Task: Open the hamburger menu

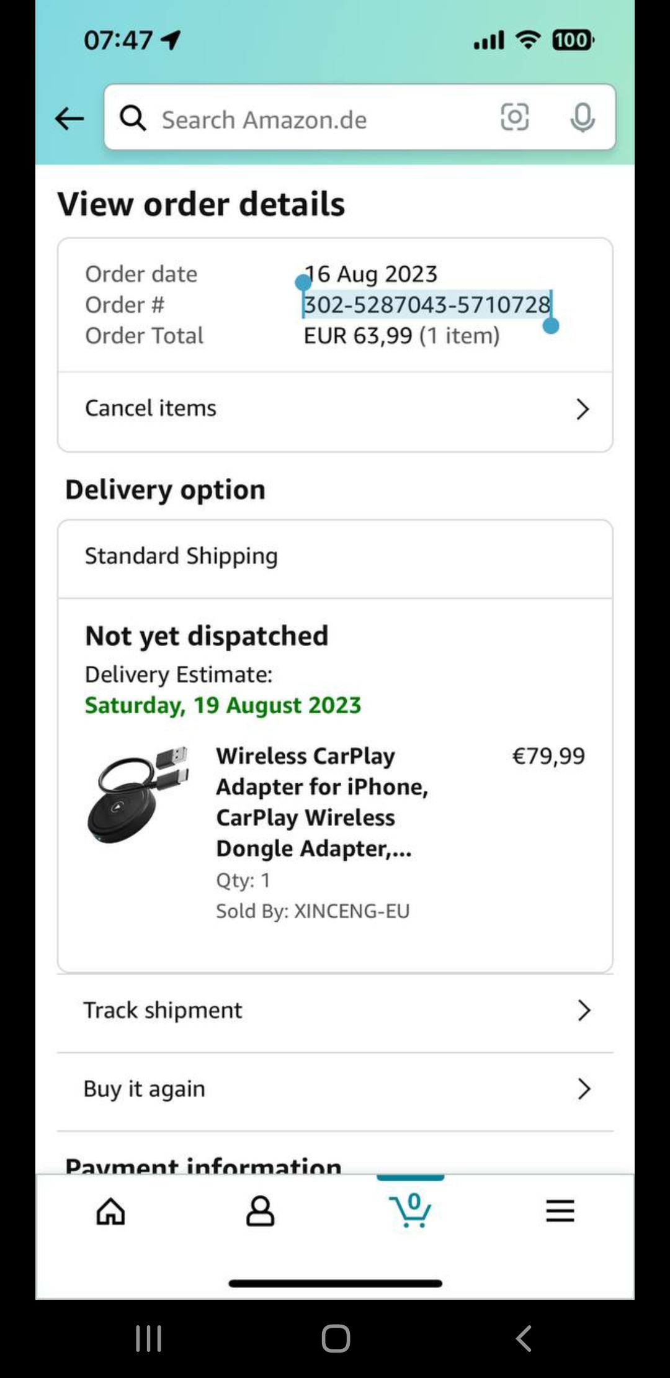Action: [560, 1211]
